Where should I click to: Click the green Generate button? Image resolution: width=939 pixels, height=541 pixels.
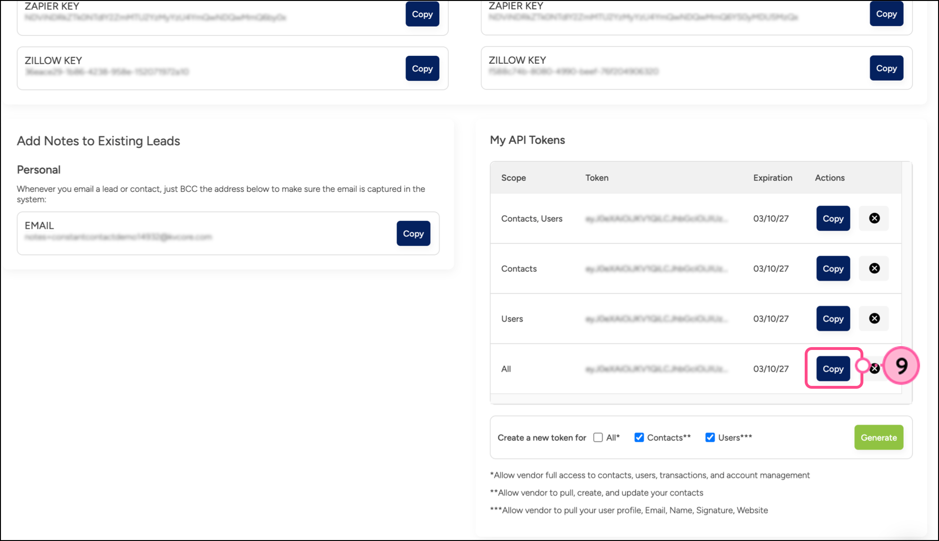tap(878, 437)
